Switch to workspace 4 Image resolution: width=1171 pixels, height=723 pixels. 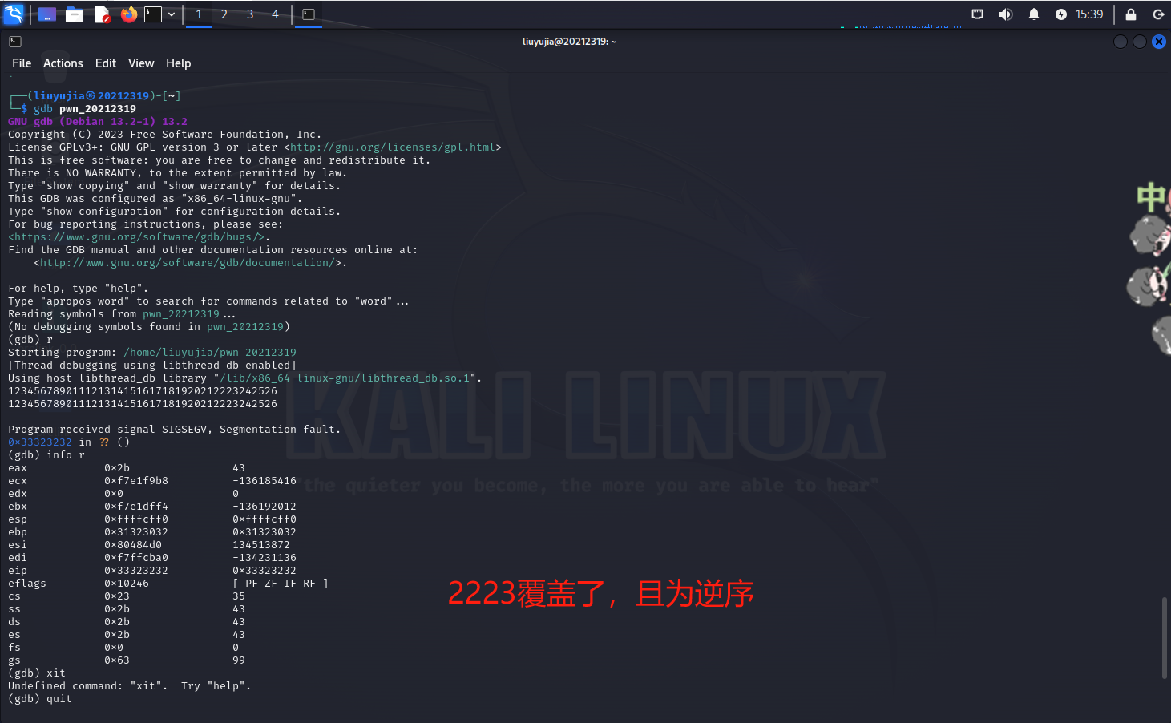pyautogui.click(x=277, y=14)
